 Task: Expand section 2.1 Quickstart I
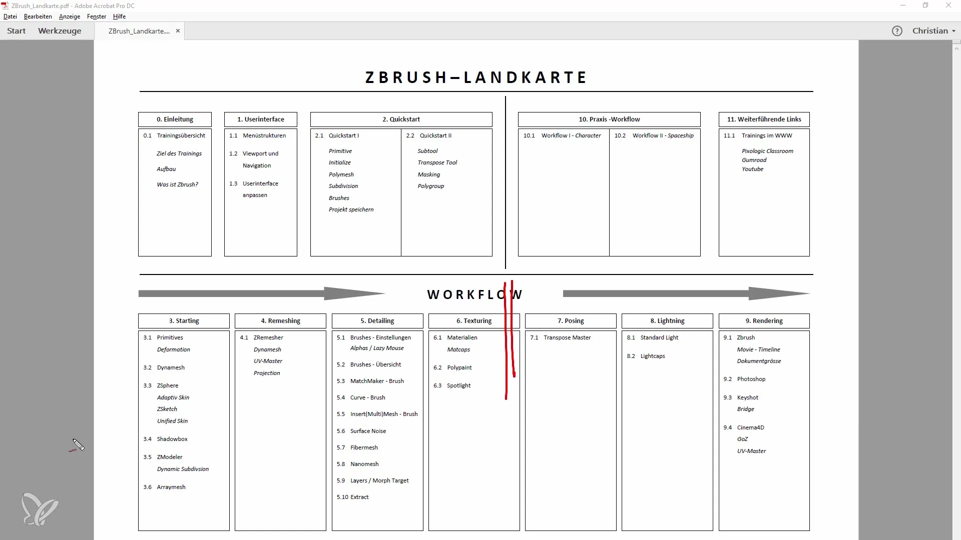[x=343, y=135]
